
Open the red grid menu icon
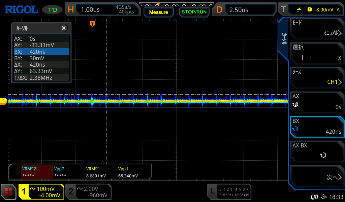[x=8, y=192]
